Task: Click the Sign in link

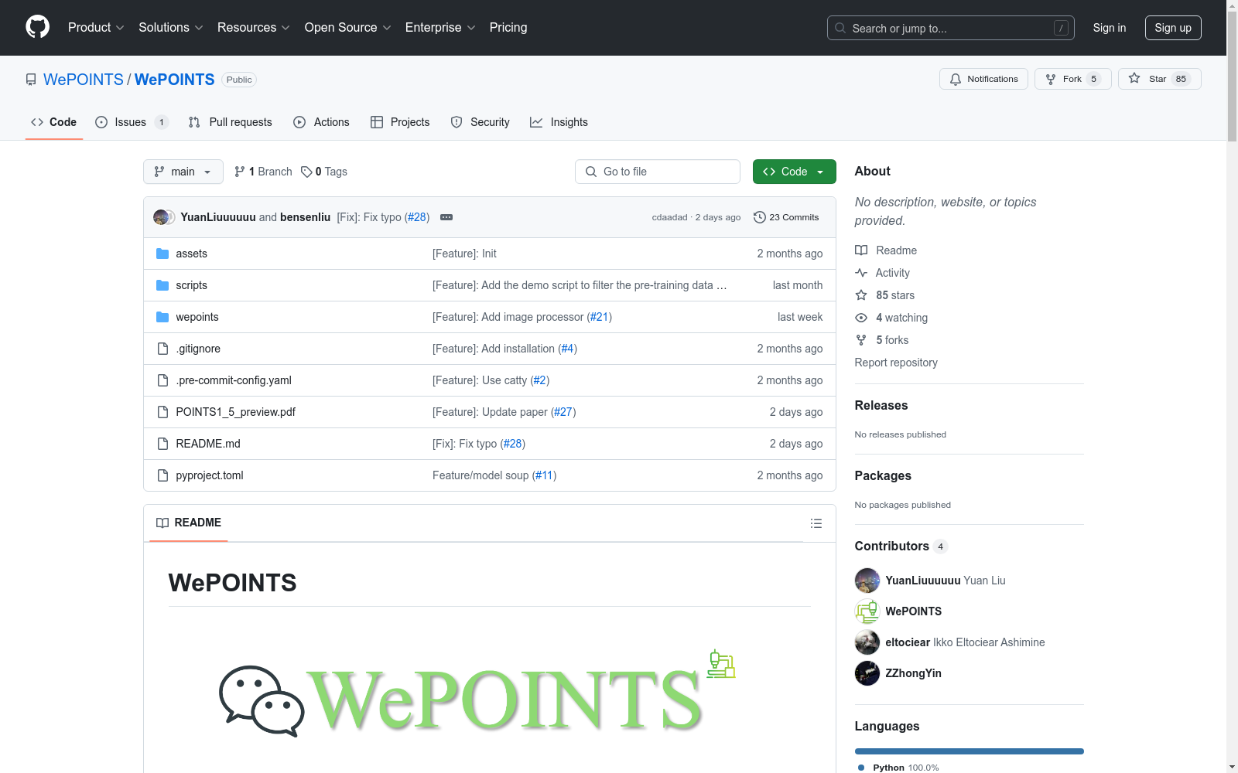Action: (x=1110, y=28)
